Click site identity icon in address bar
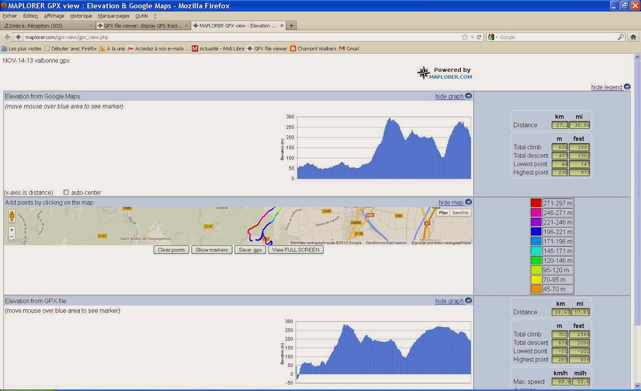641x391 pixels. [18, 37]
